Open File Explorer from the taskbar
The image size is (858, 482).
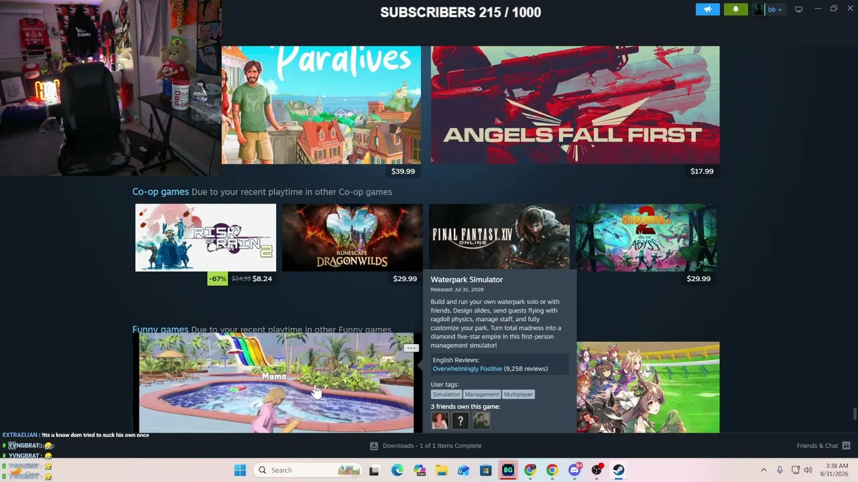(441, 470)
